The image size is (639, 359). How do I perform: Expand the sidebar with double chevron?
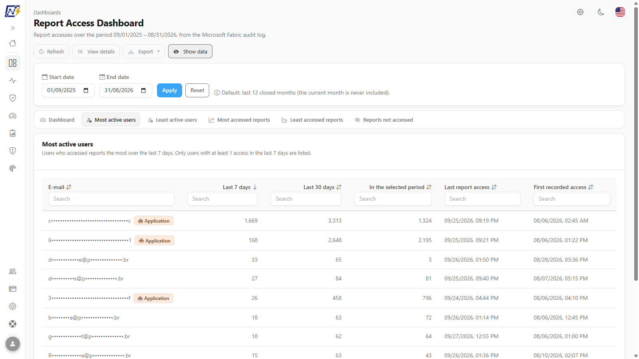click(x=13, y=28)
